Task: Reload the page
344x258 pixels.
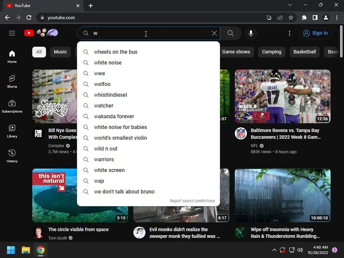Action: 29,17
